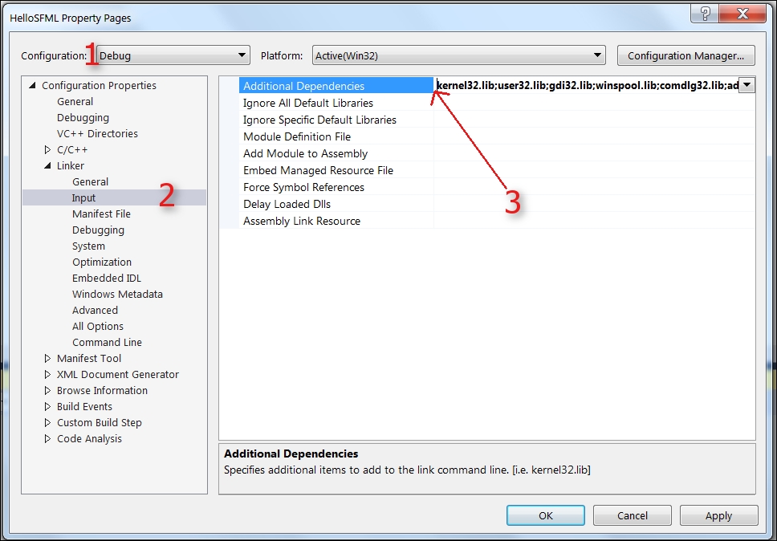Viewport: 777px width, 541px height.
Task: Click the help question mark button
Action: [x=706, y=14]
